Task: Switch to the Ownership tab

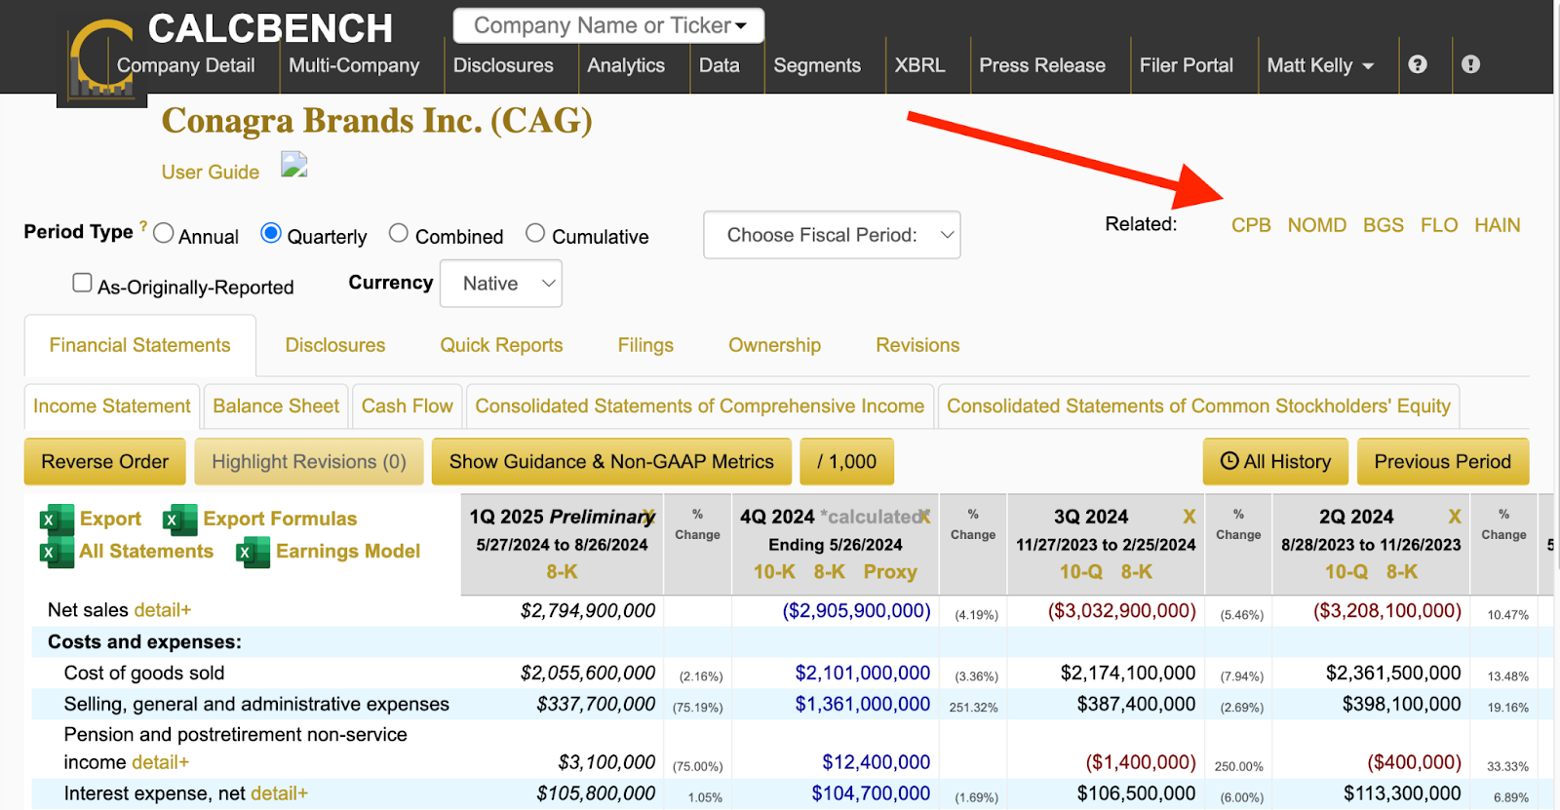Action: [x=775, y=345]
